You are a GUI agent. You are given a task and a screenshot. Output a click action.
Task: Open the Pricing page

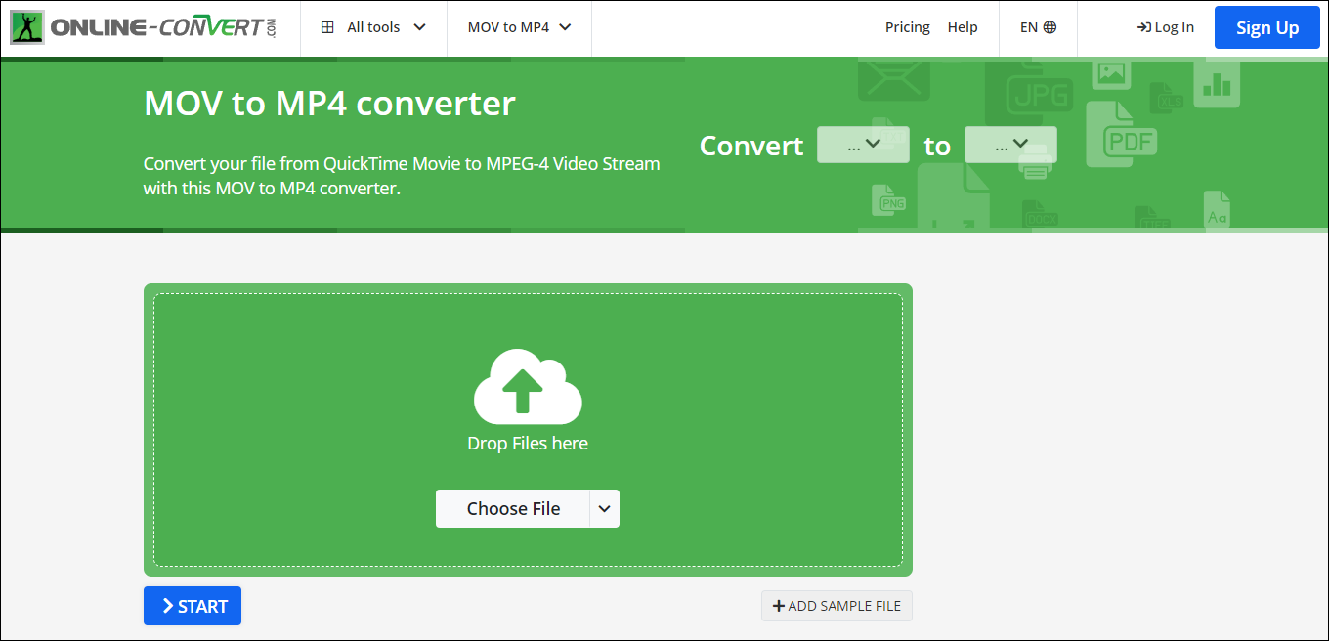(907, 27)
